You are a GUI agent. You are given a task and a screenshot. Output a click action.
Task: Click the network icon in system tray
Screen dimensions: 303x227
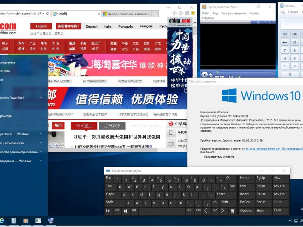(296, 221)
